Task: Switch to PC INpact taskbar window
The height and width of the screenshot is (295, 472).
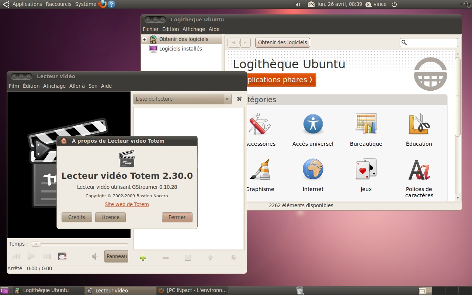Action: click(193, 291)
